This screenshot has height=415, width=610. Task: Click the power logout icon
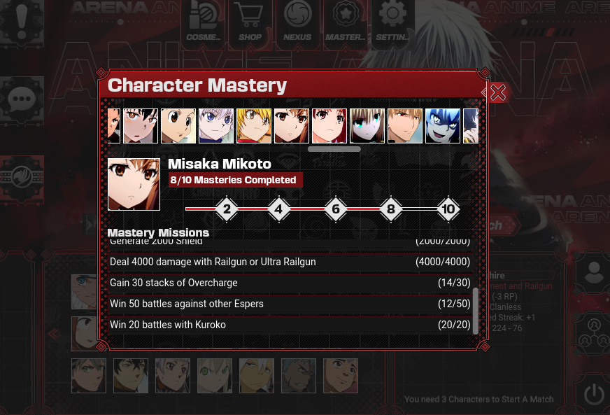(594, 393)
